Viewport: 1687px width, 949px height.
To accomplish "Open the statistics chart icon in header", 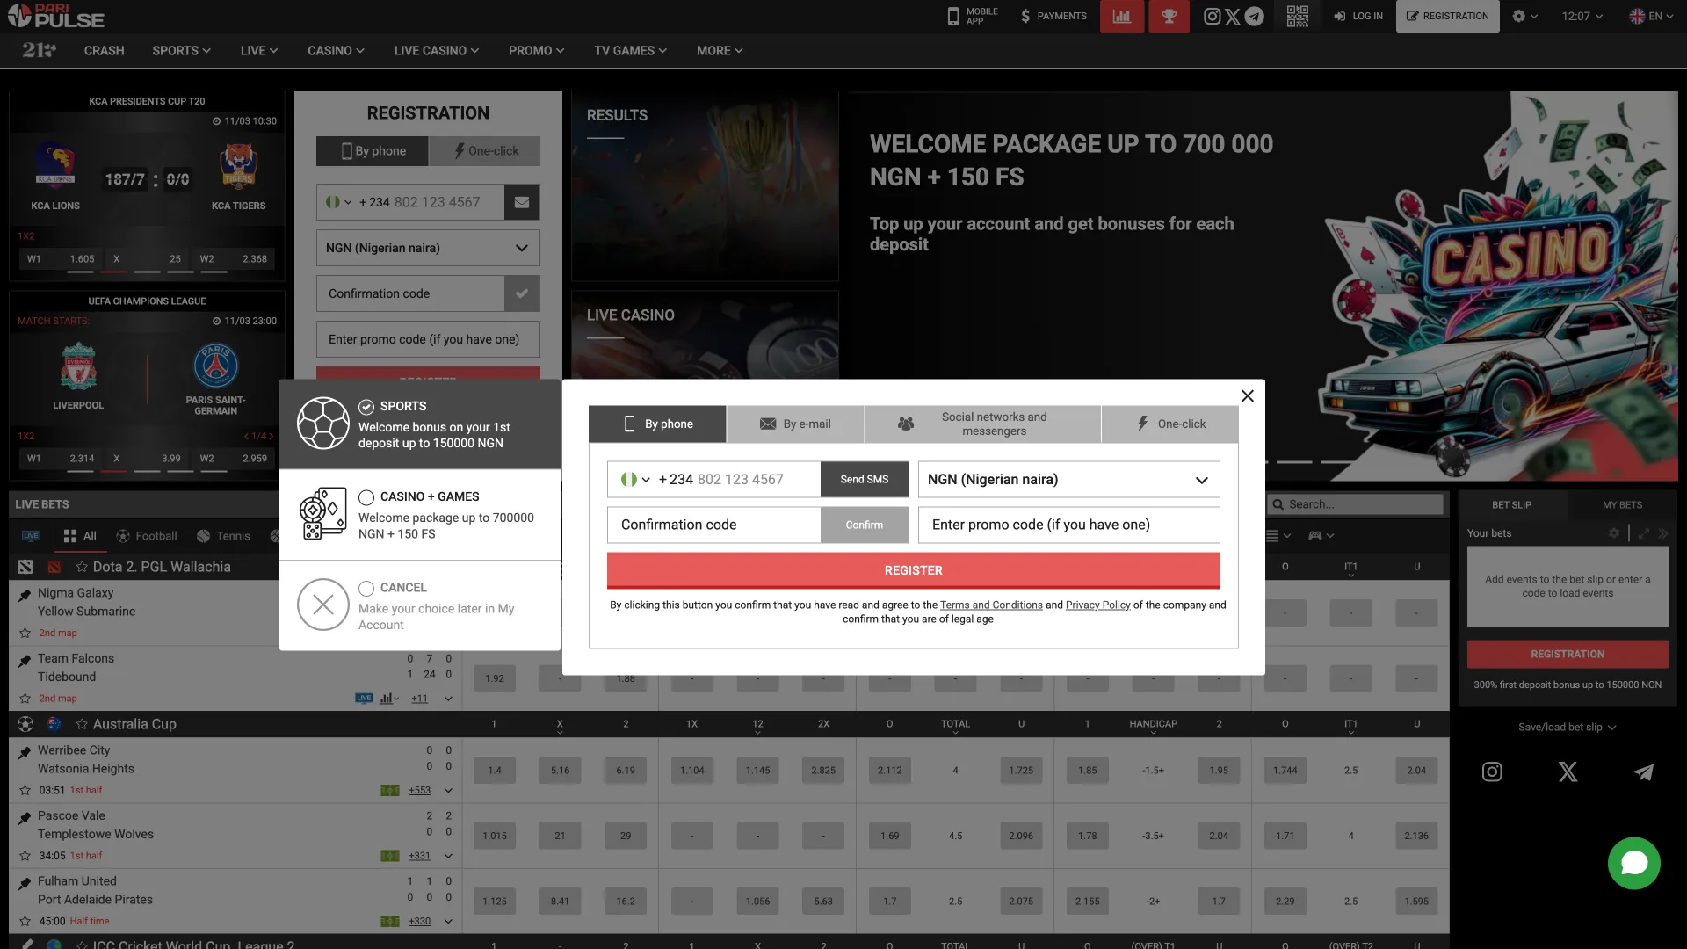I will point(1122,16).
